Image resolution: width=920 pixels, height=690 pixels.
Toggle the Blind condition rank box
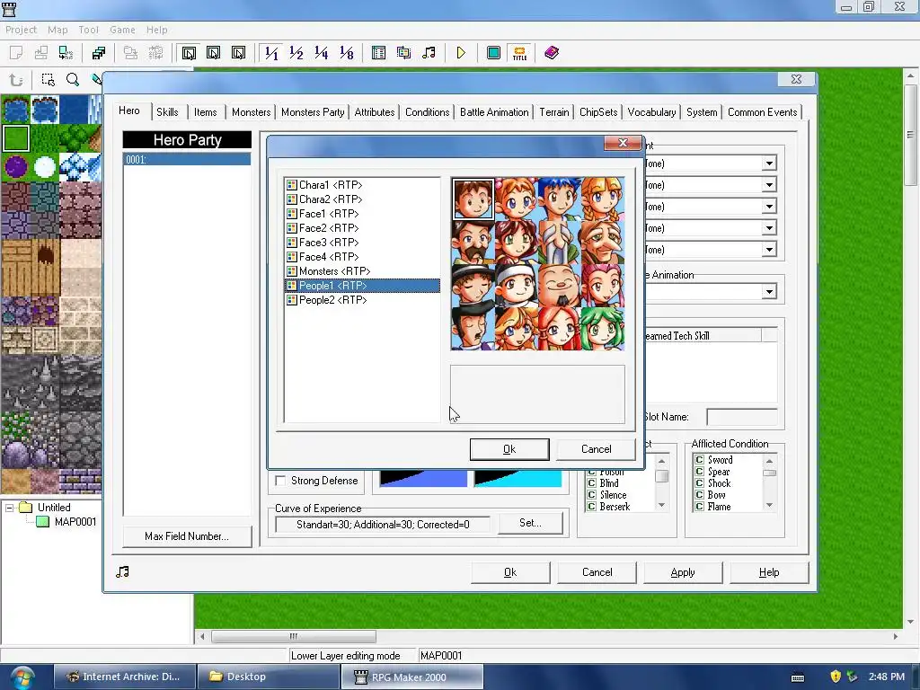591,483
